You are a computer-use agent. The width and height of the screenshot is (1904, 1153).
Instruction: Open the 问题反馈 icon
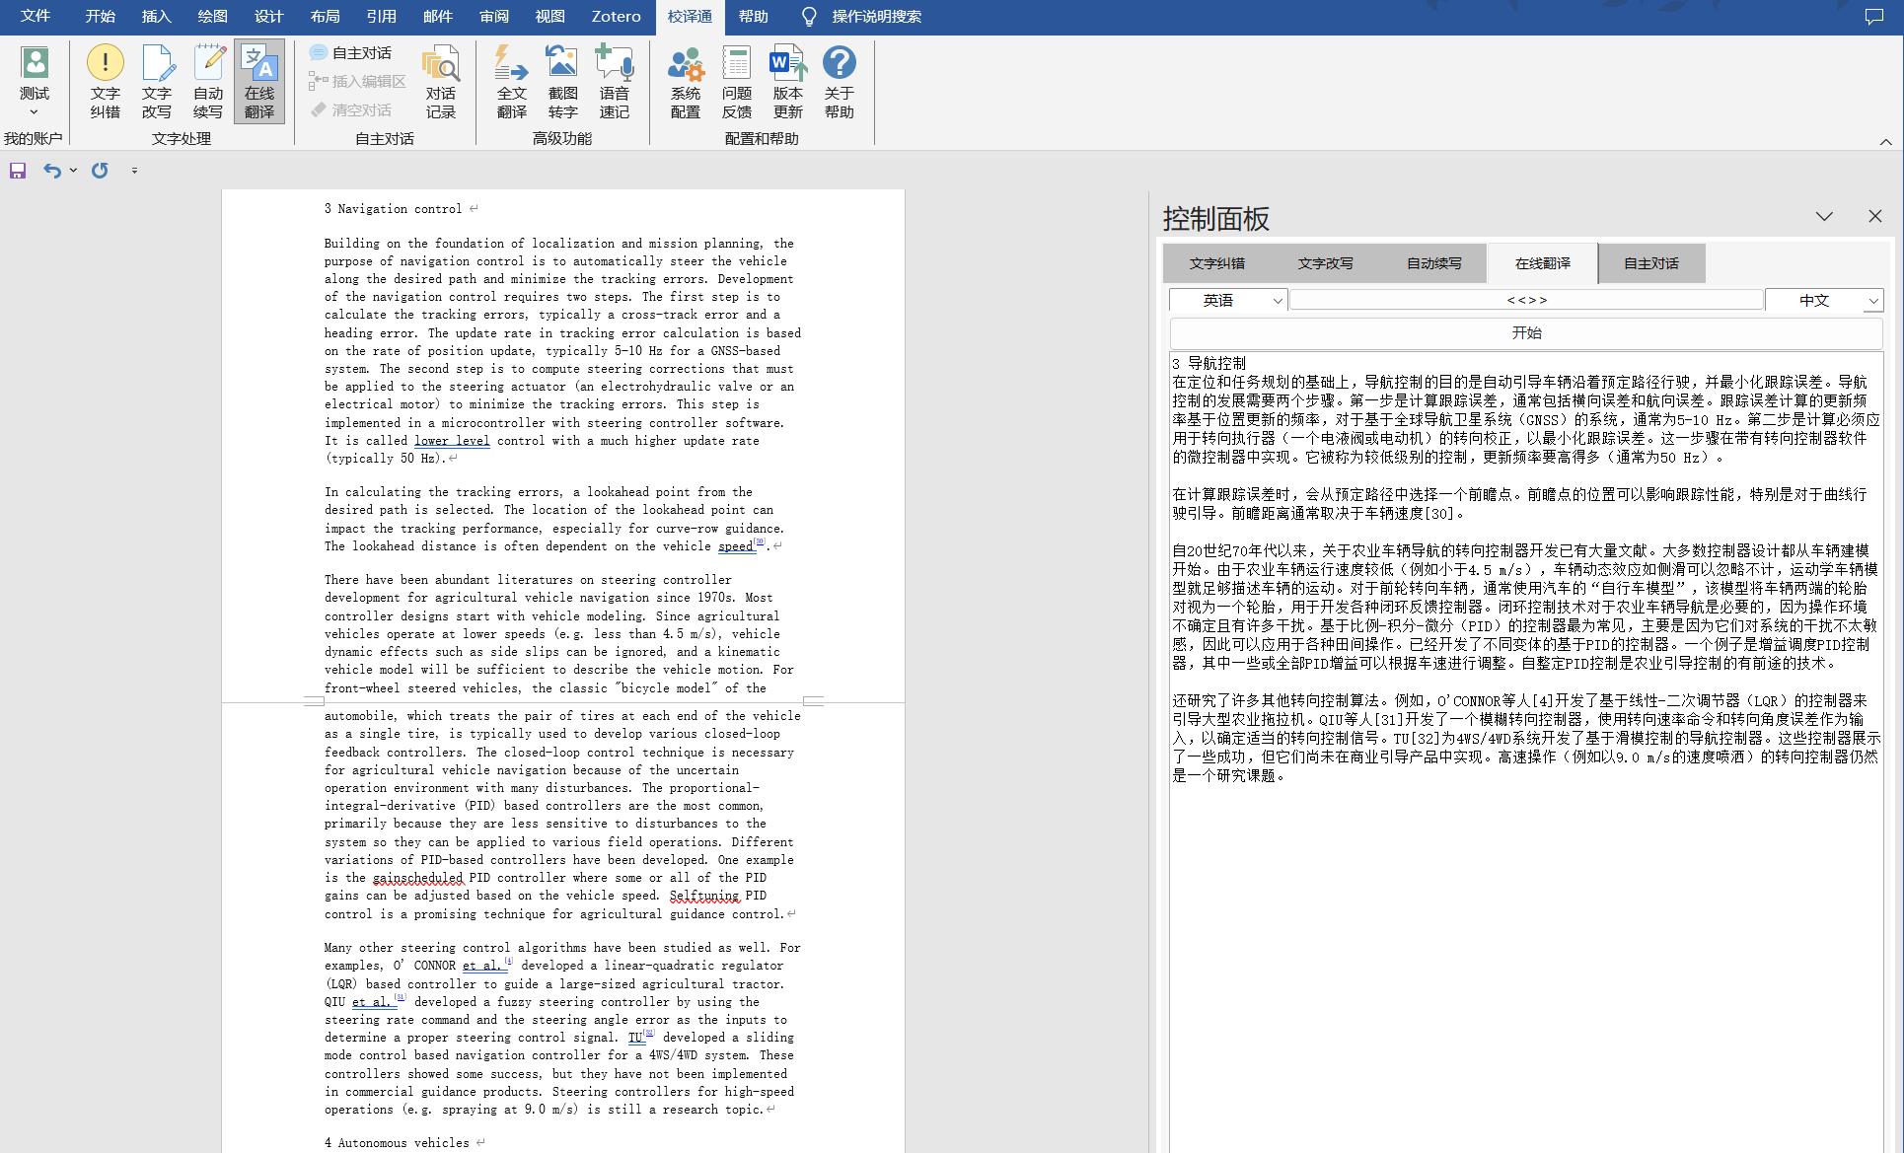click(x=737, y=82)
